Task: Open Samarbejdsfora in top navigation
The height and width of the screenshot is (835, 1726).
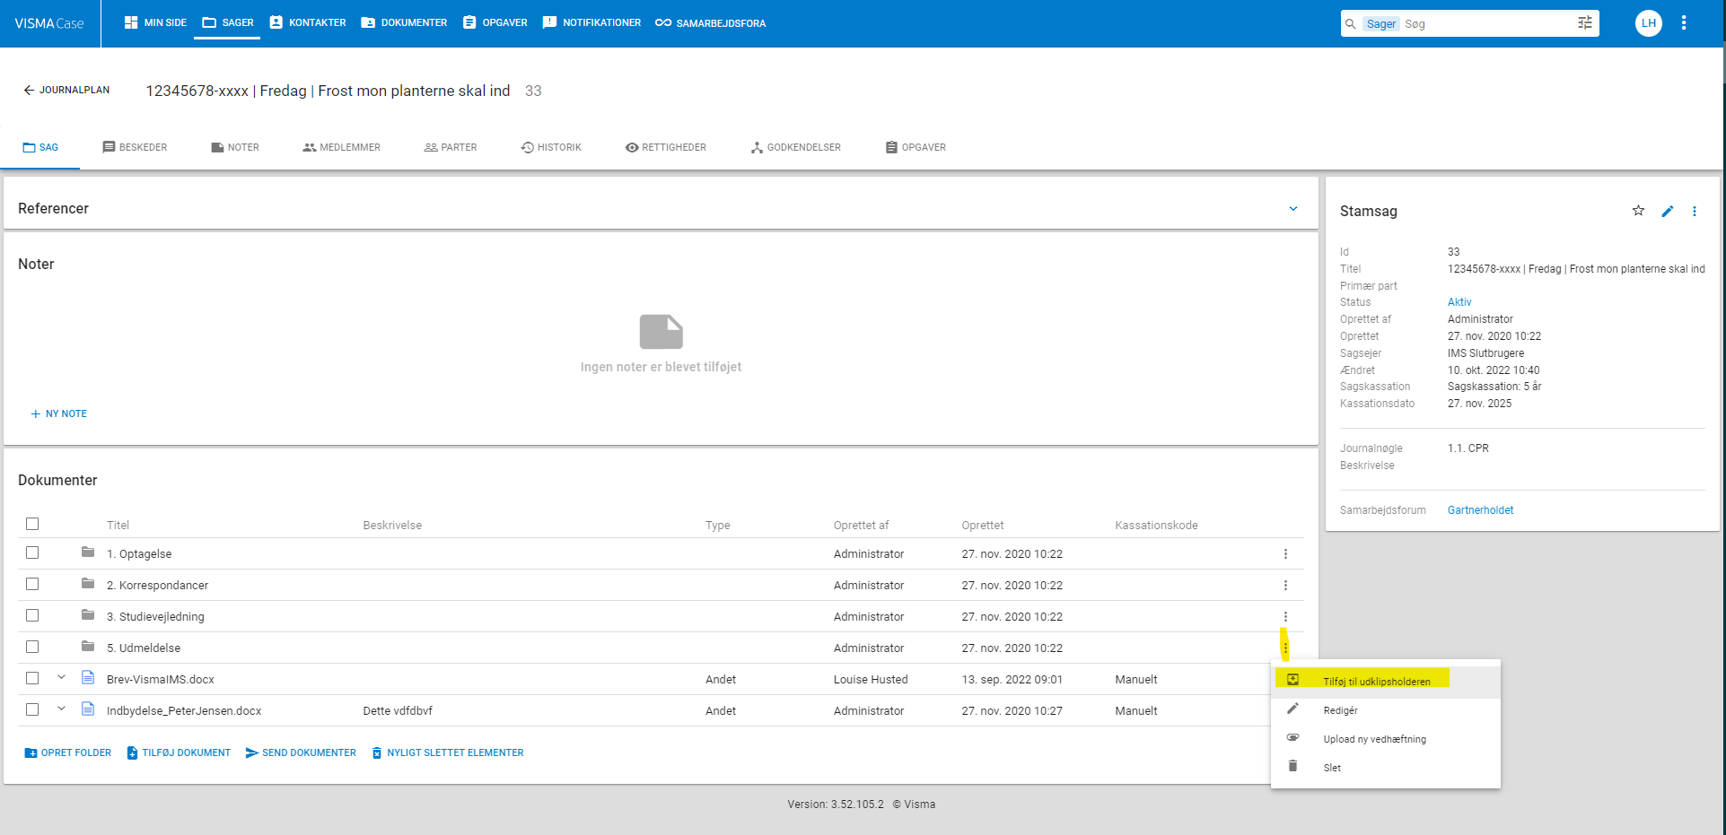Action: click(711, 23)
